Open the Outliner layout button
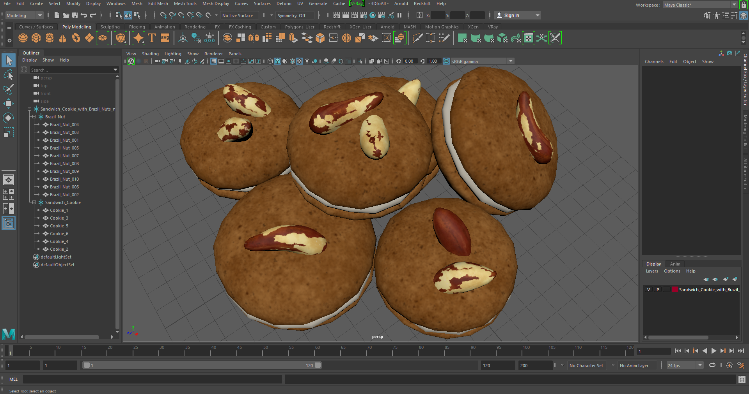The height and width of the screenshot is (394, 749). tap(9, 223)
